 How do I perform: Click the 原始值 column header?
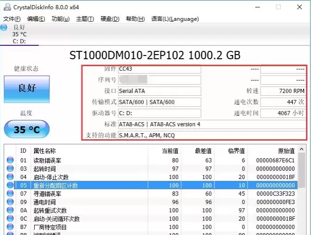click(x=272, y=151)
